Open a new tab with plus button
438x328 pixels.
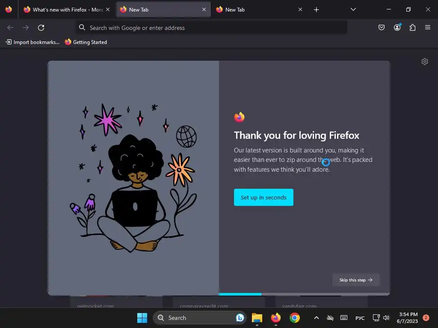[x=316, y=10]
